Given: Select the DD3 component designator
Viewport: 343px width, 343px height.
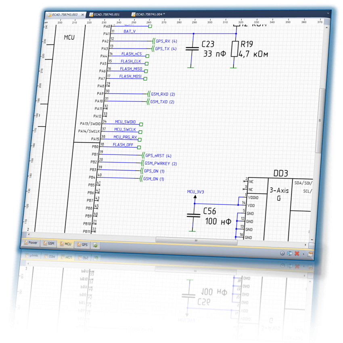Looking at the screenshot, I should pos(281,174).
